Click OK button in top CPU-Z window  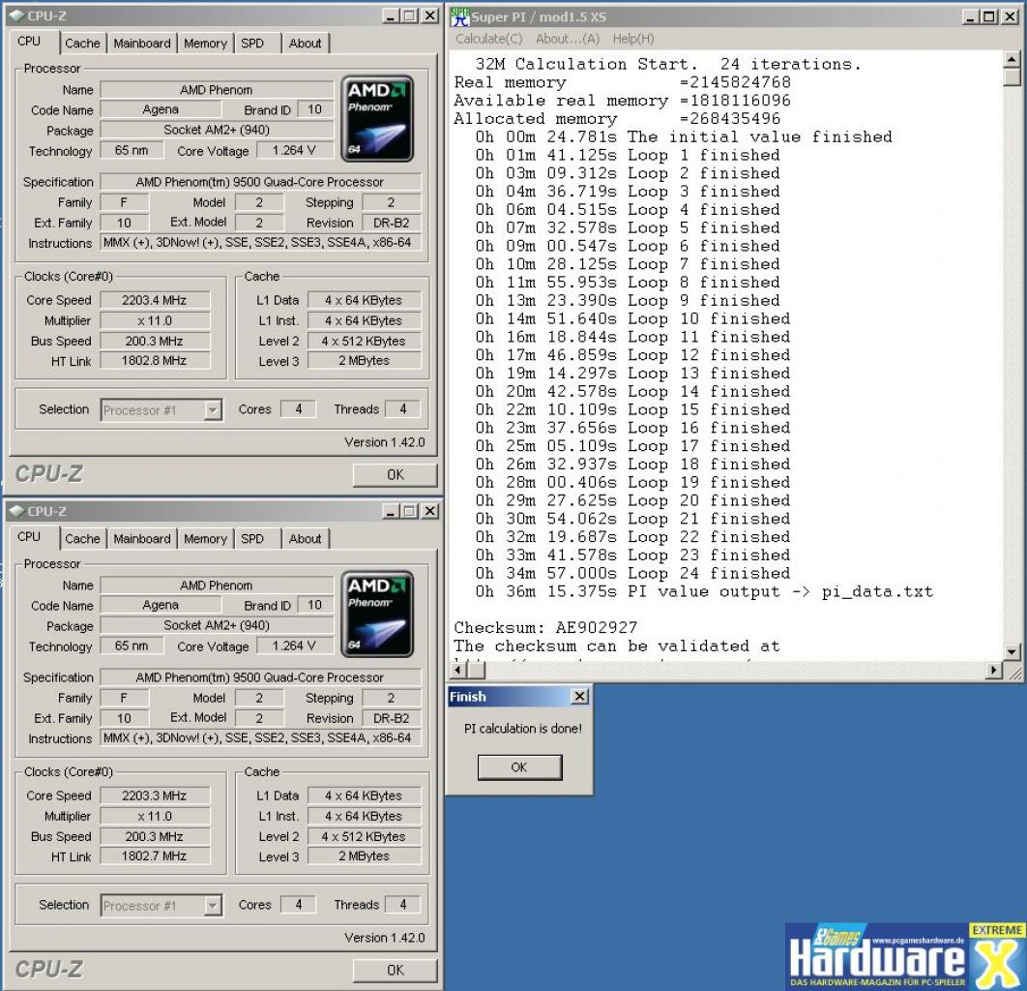click(x=395, y=474)
